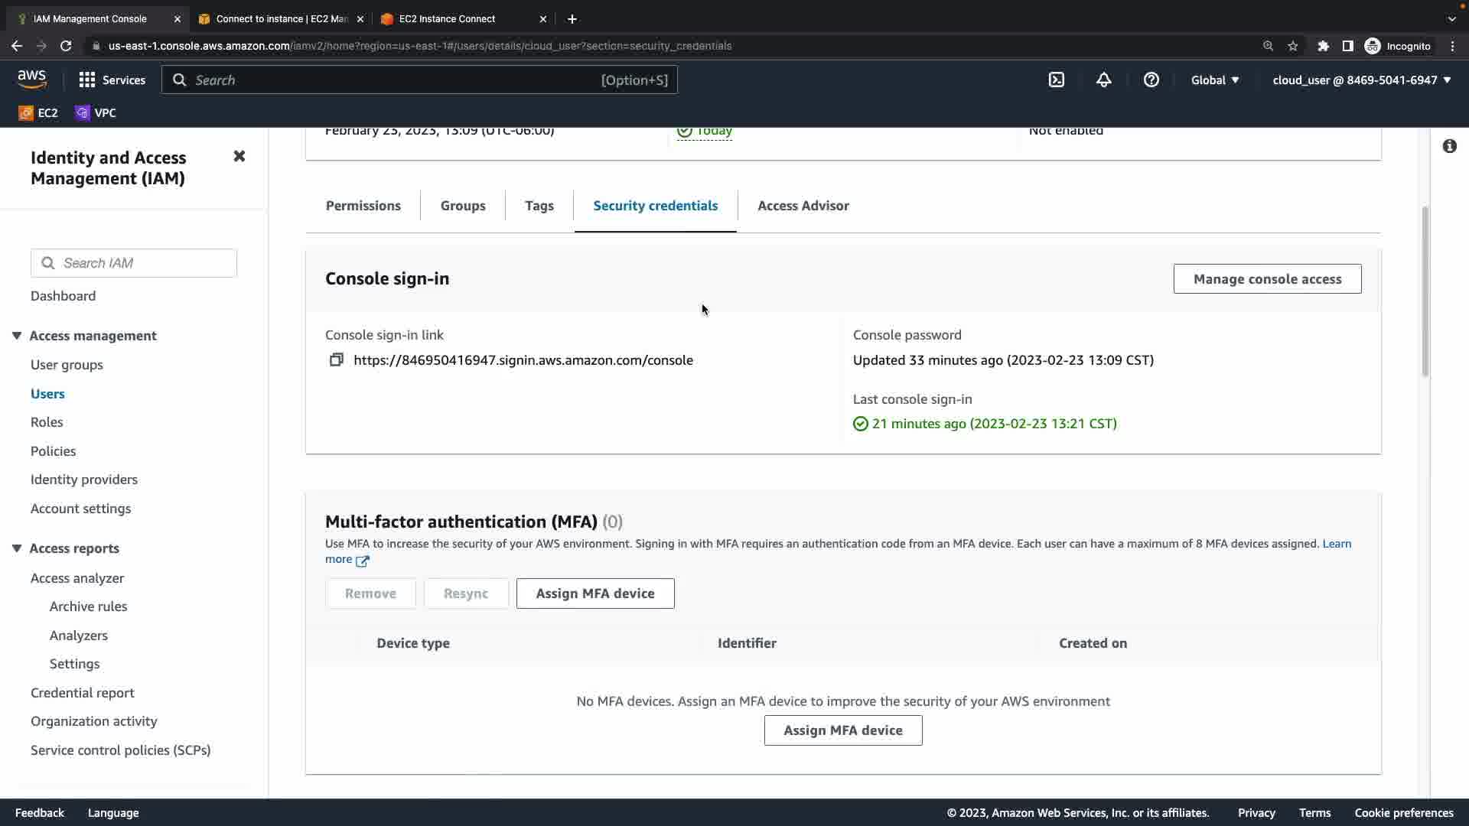The height and width of the screenshot is (826, 1469).
Task: Open the Global region dropdown
Action: tap(1214, 80)
